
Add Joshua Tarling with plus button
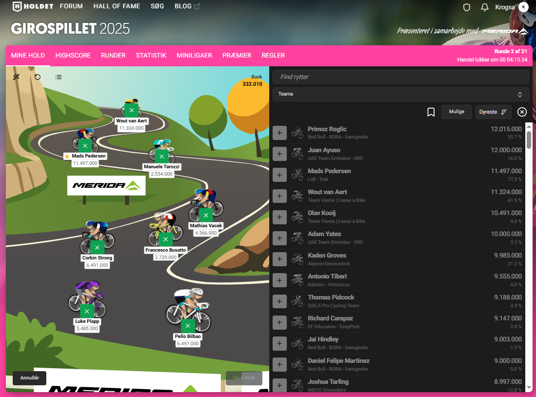279,385
